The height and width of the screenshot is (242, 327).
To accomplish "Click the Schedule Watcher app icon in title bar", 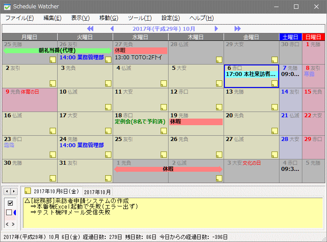I will tap(7, 7).
